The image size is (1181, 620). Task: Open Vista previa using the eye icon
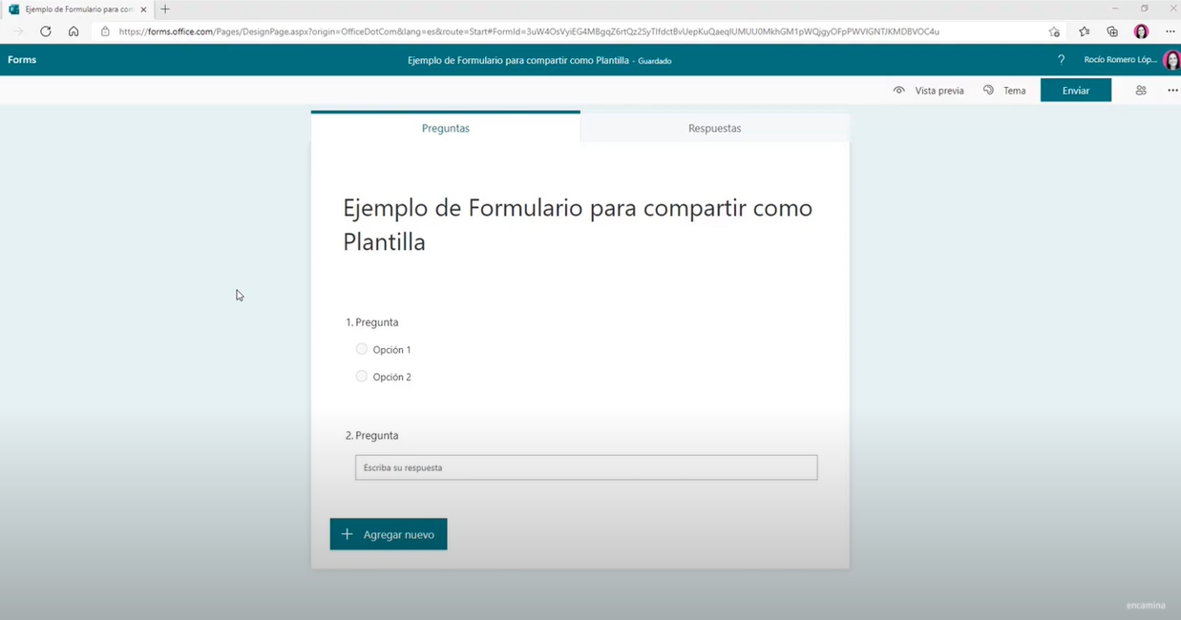click(898, 90)
